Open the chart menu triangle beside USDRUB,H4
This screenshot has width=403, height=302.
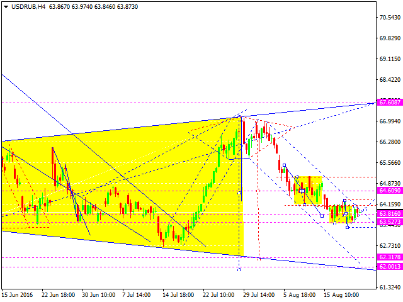6,7
